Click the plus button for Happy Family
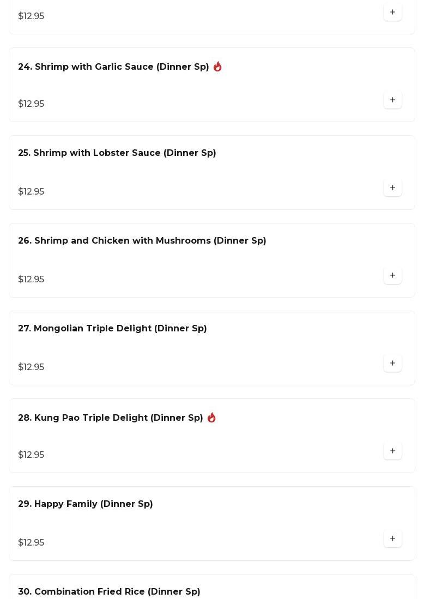The image size is (424, 599). pyautogui.click(x=392, y=539)
